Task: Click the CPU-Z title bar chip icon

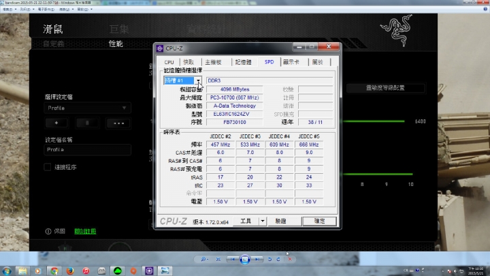Action: tap(160, 48)
